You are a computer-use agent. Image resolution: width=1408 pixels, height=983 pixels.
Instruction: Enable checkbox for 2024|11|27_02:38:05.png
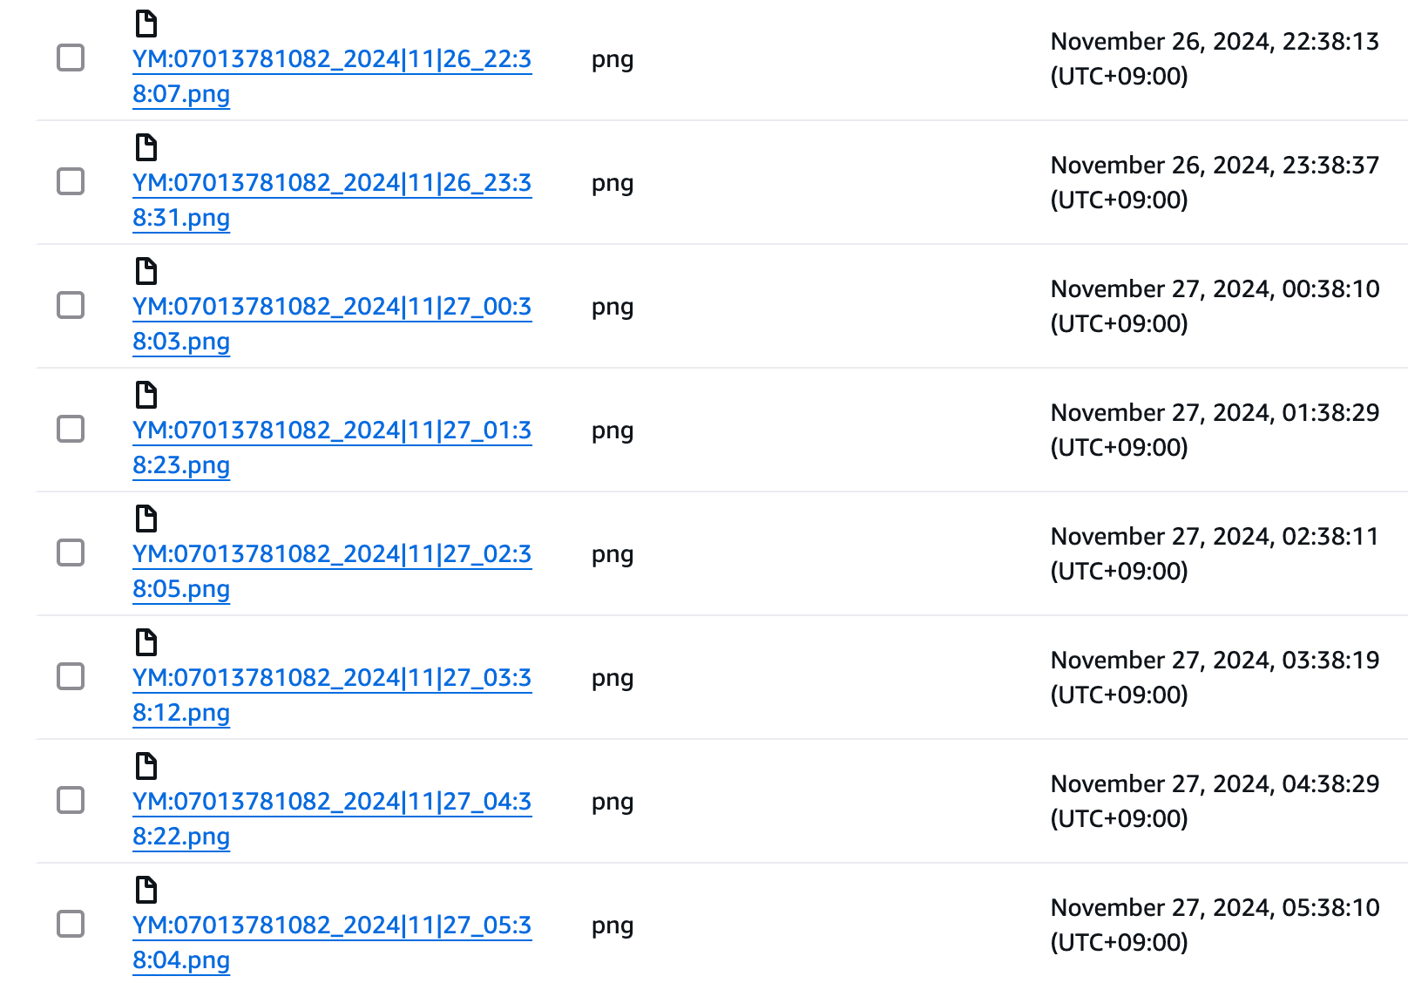click(x=71, y=553)
